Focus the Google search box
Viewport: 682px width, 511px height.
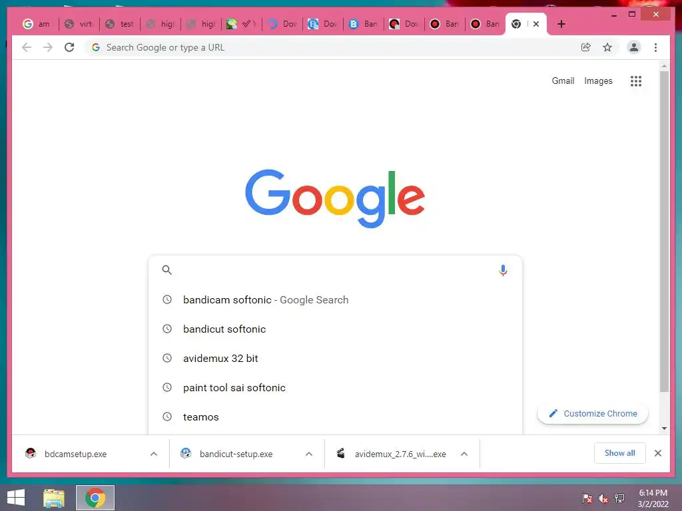tap(335, 270)
